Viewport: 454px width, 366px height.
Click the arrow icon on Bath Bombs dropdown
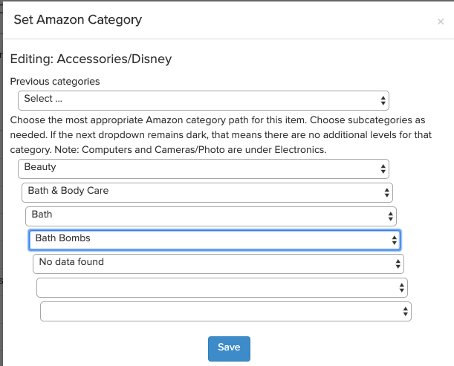394,240
